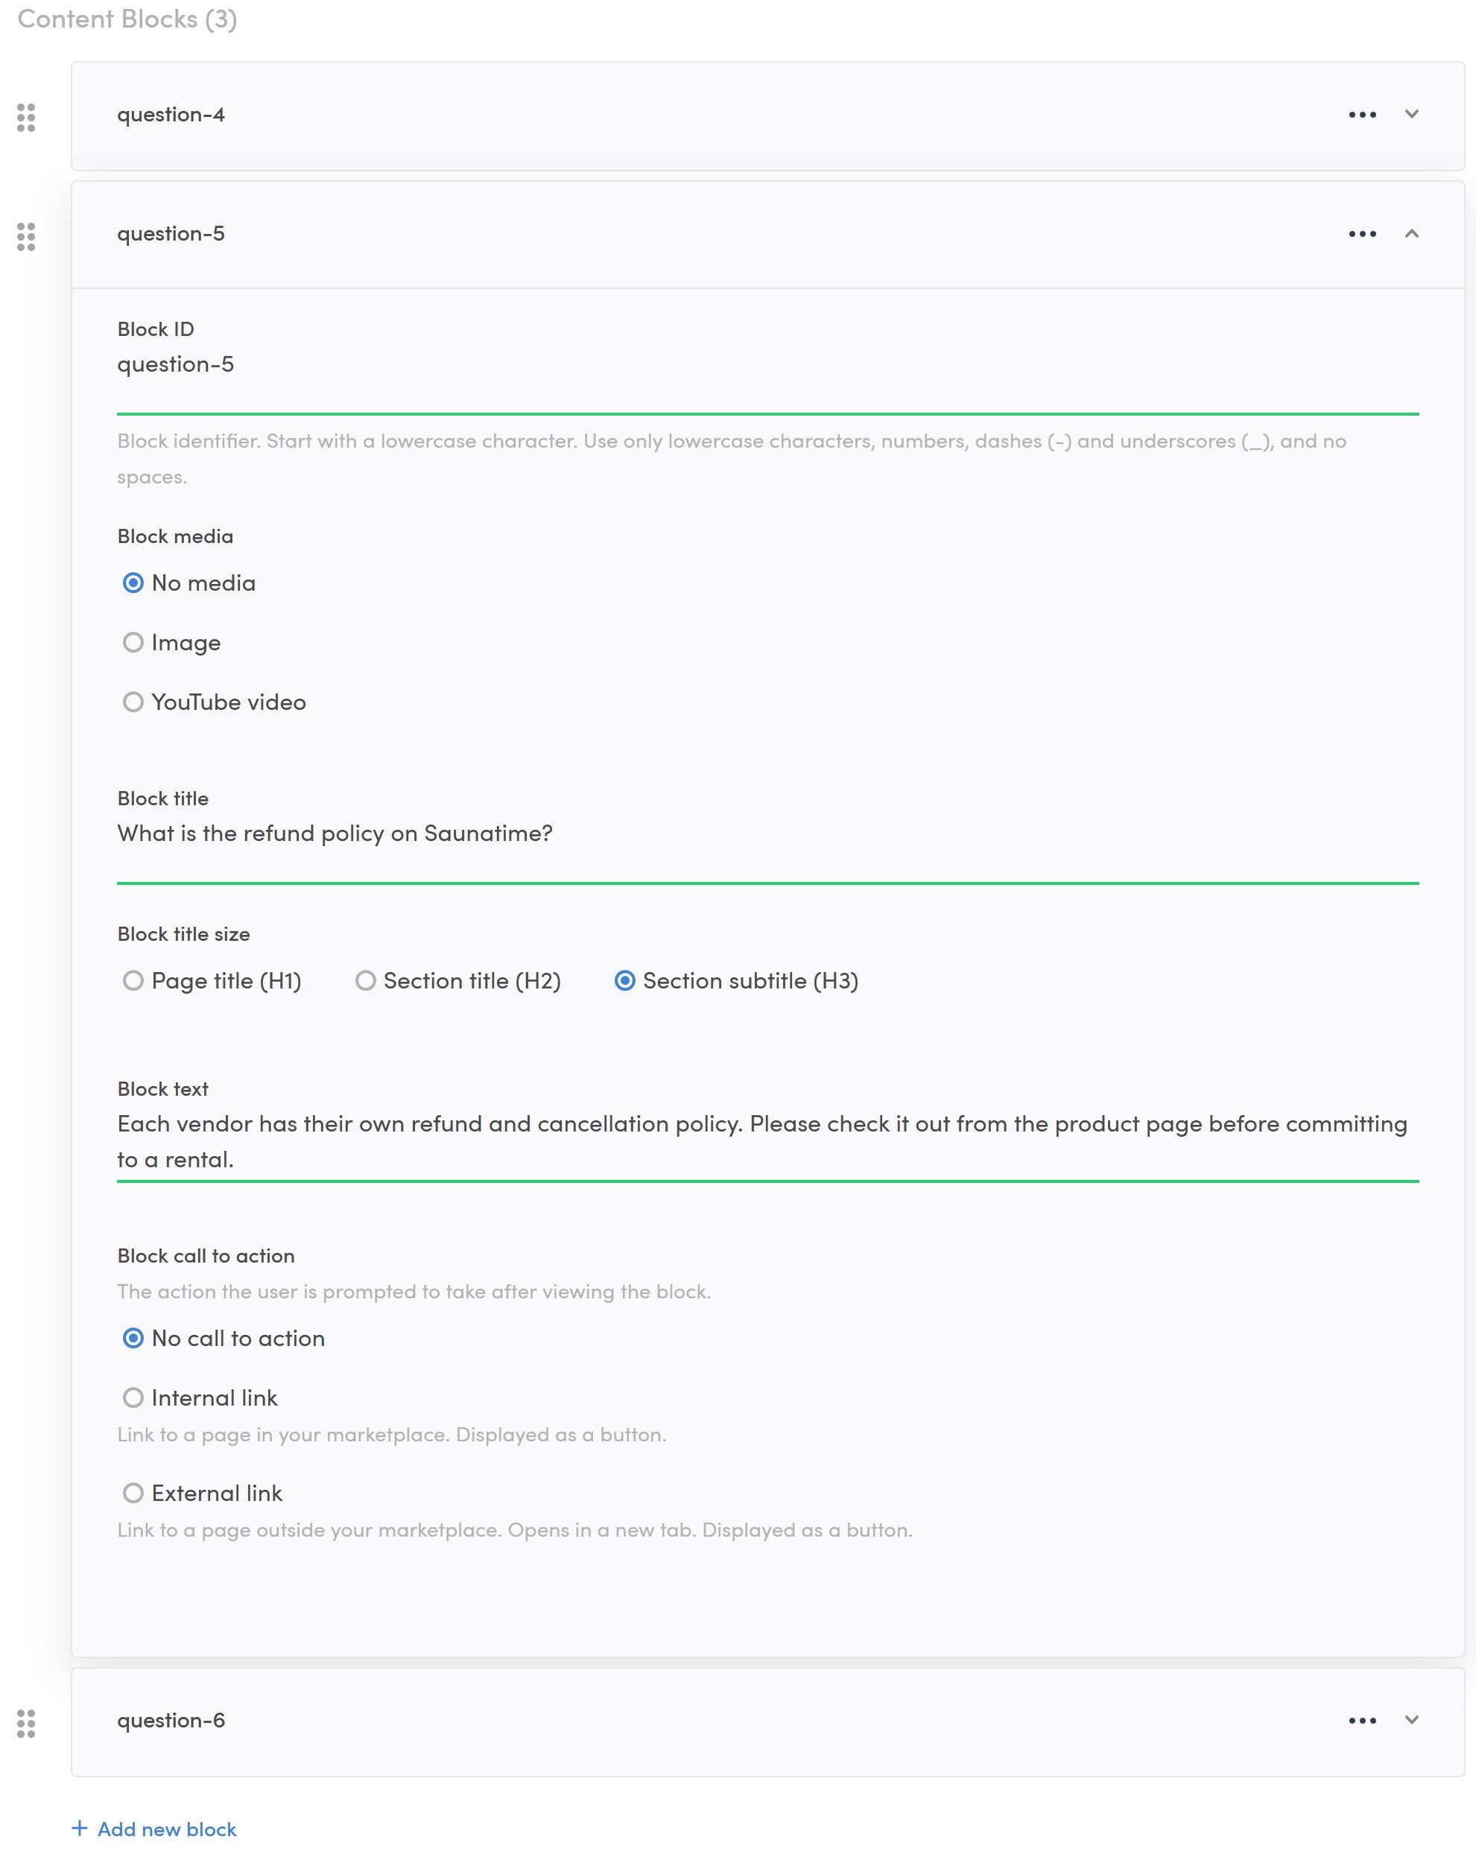Open three-dot menu for question-4 block
The height and width of the screenshot is (1863, 1476).
click(1362, 115)
